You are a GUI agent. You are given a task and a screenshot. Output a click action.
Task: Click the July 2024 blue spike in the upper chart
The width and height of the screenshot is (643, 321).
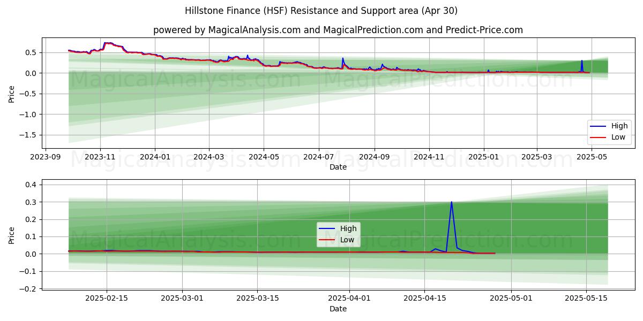pyautogui.click(x=343, y=58)
